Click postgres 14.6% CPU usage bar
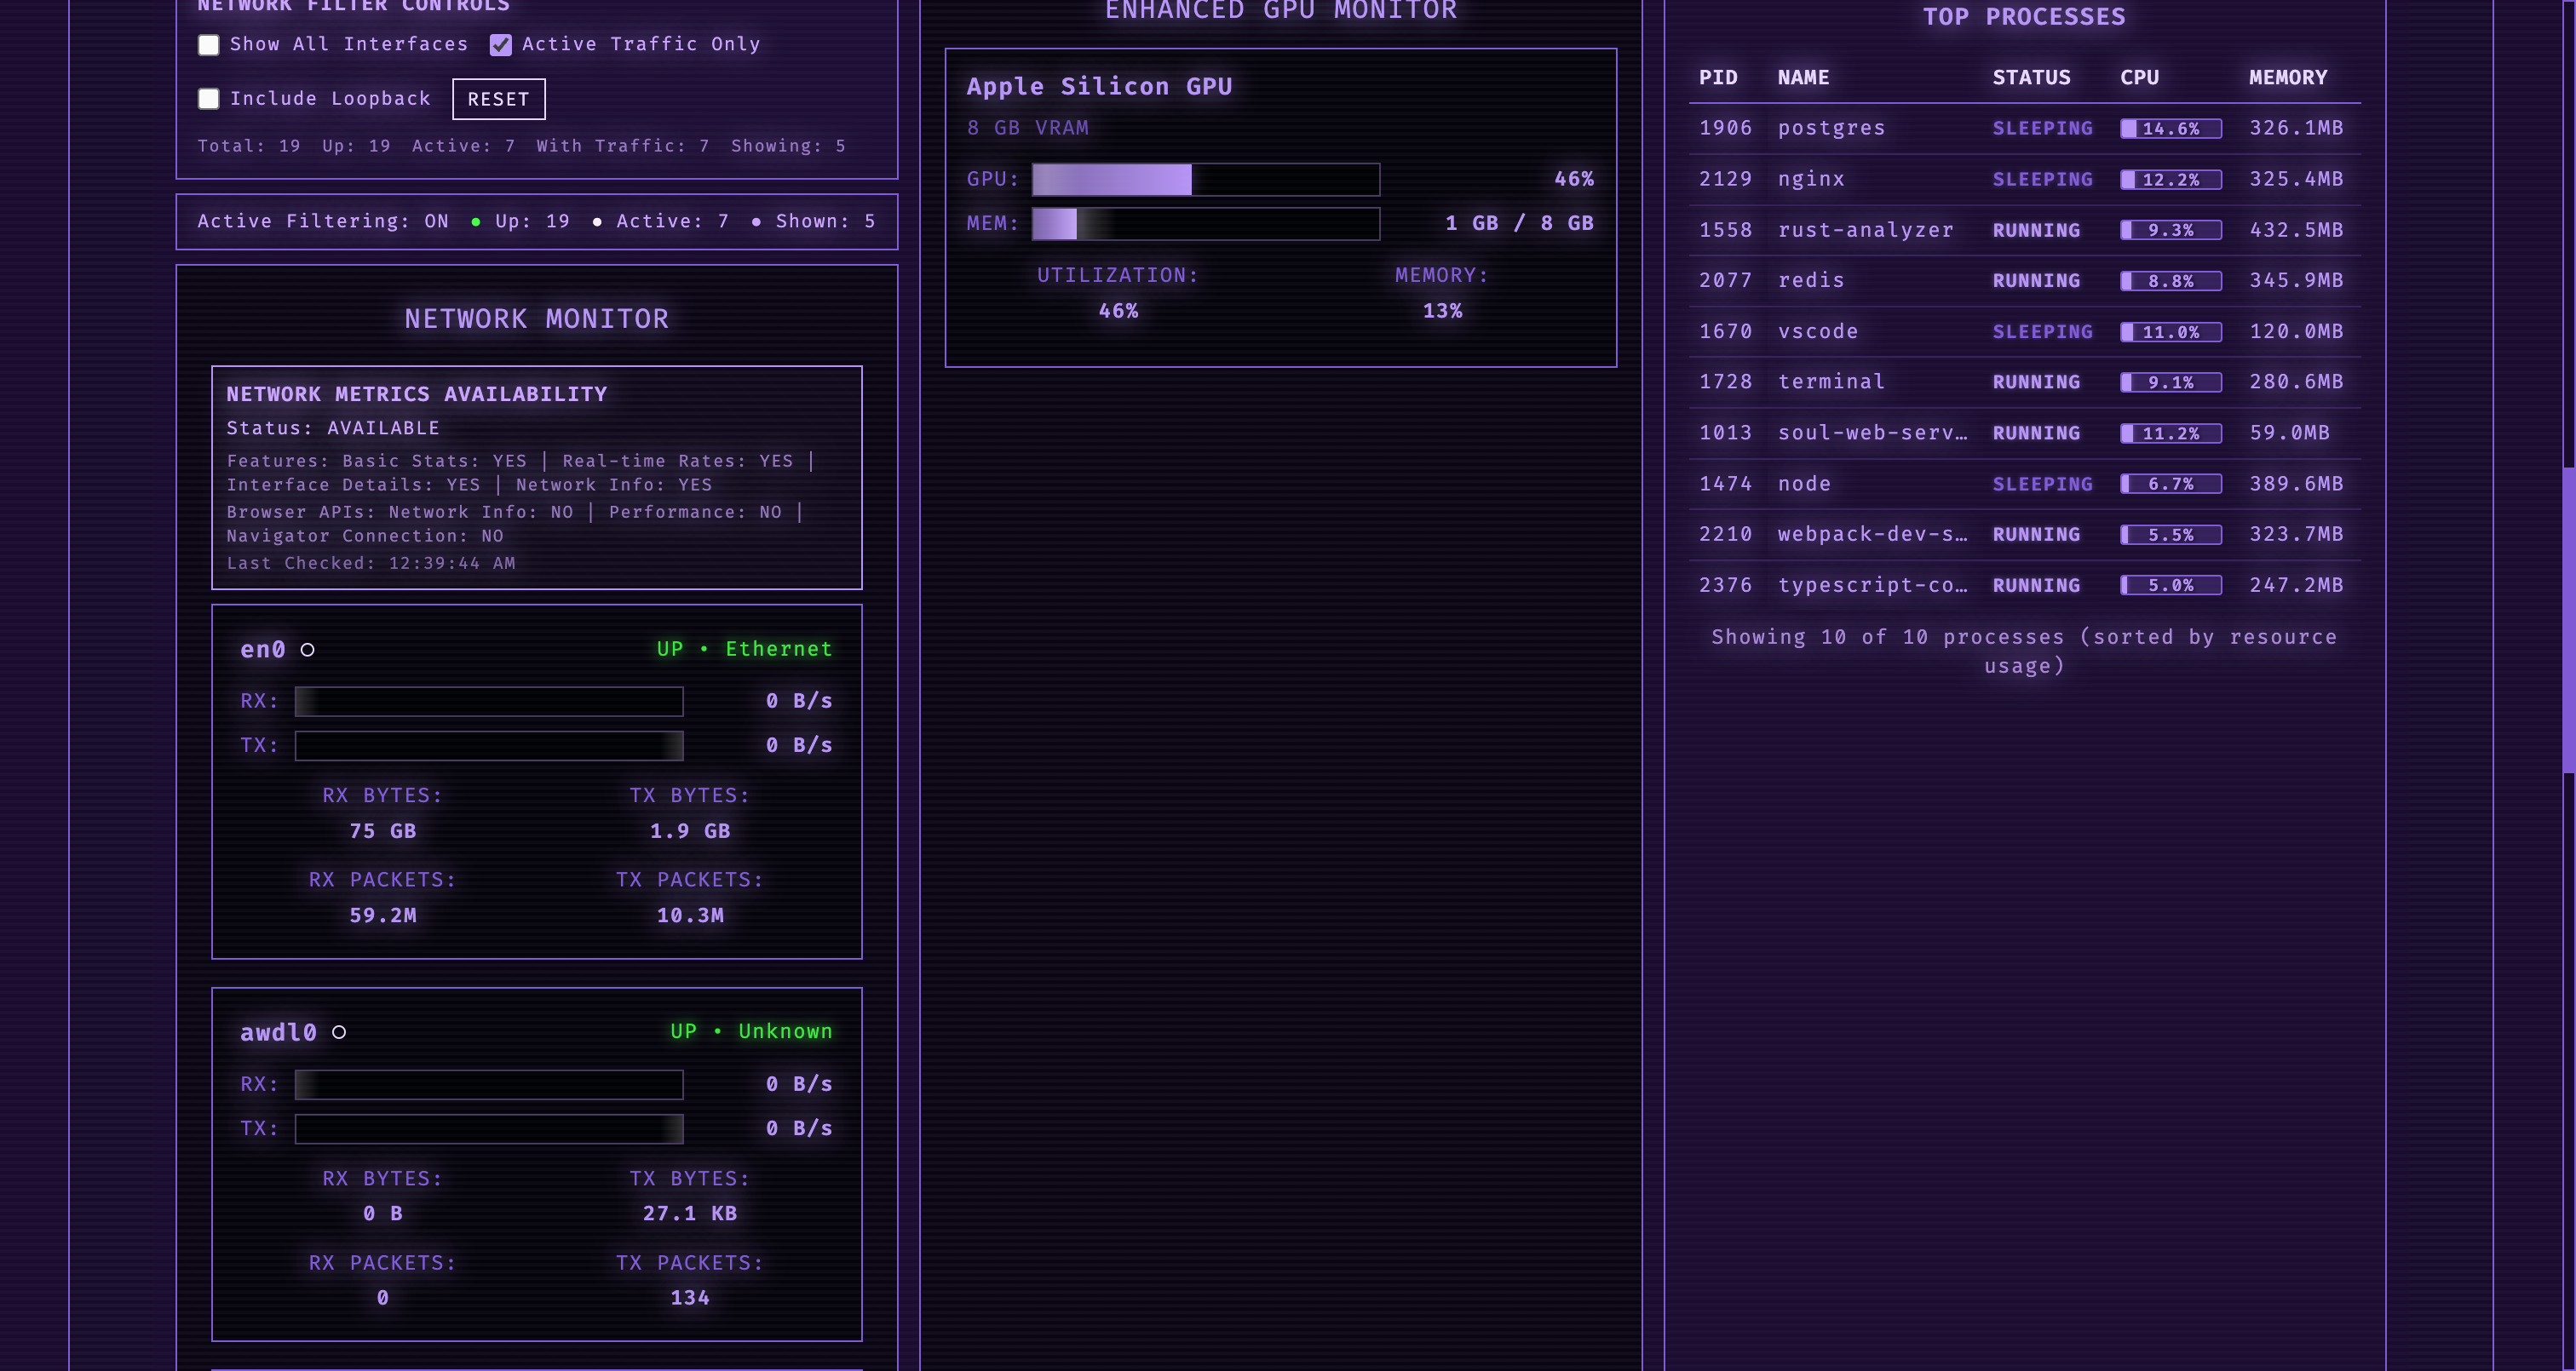 [2170, 129]
